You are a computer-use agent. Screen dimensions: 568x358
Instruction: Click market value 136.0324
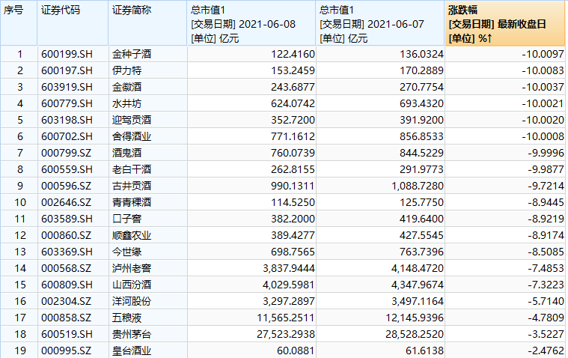(421, 55)
